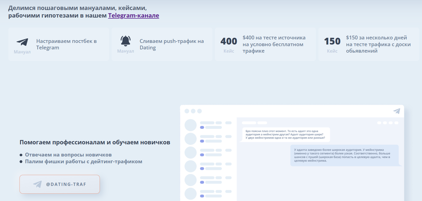Select the 400 case number
Viewport: 422px width, 201px height.
[229, 41]
